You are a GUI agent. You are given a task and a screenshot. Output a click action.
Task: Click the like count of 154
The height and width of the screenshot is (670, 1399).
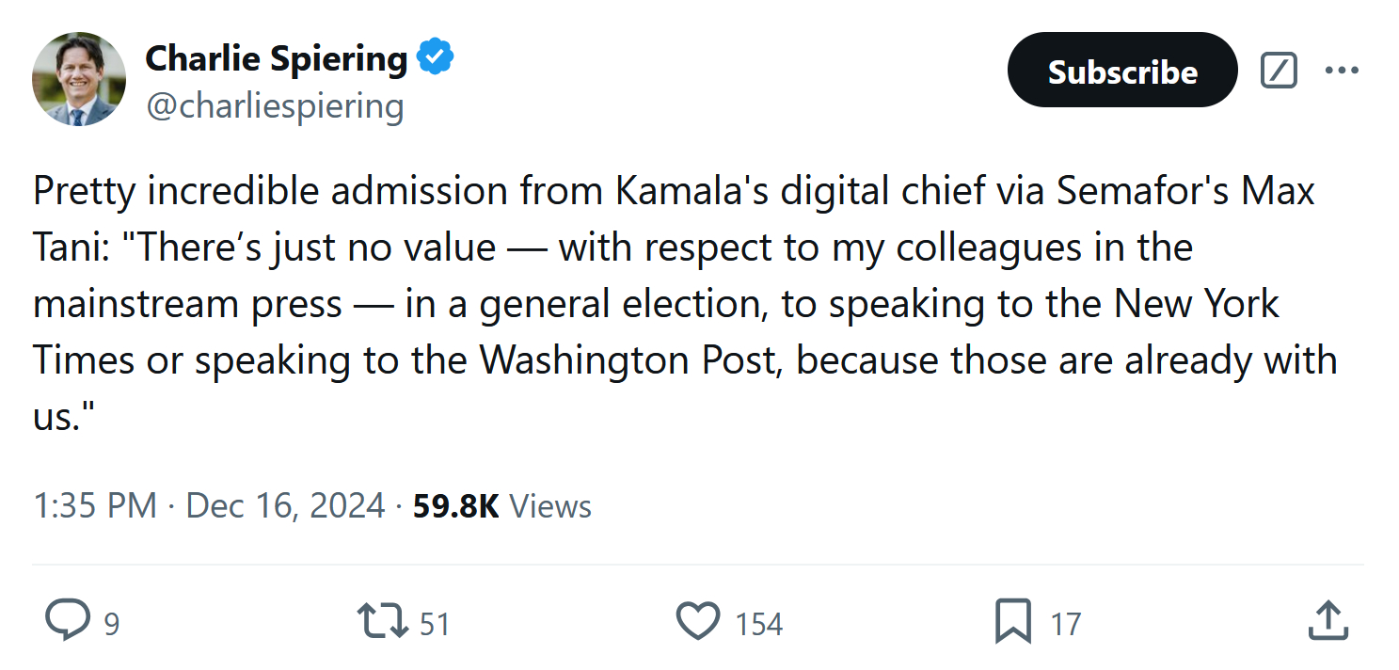click(758, 624)
